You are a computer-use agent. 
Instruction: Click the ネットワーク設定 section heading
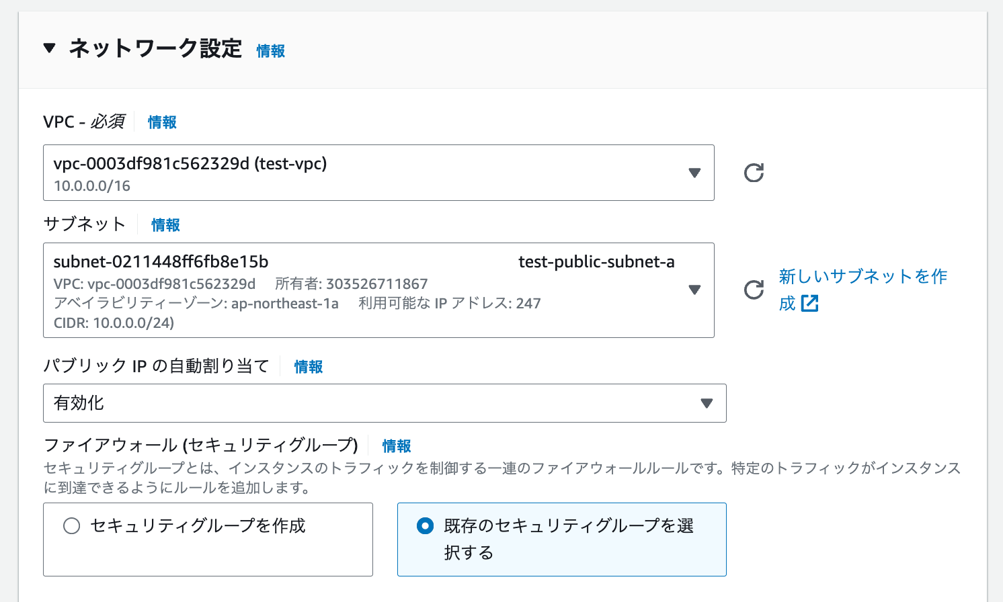click(x=155, y=48)
